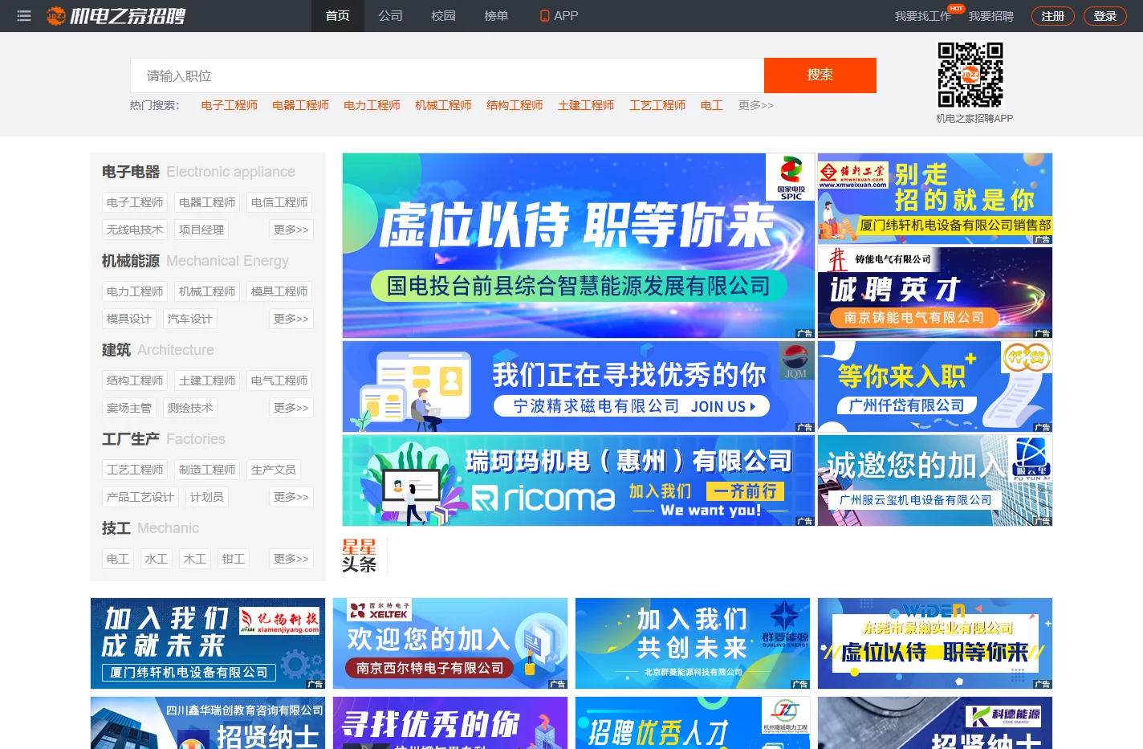1143x749 pixels.
Task: Search hot keyword 电工
Action: (x=712, y=105)
